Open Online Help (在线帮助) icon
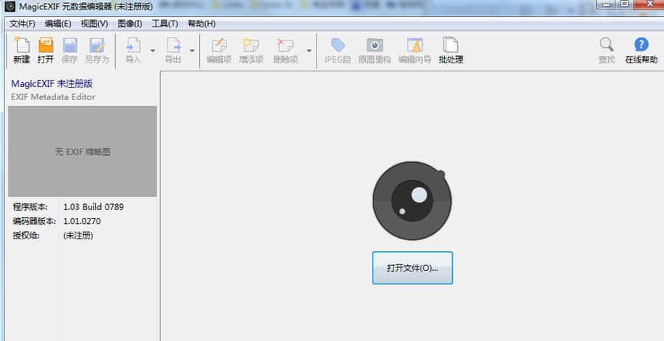This screenshot has width=664, height=341. (641, 44)
